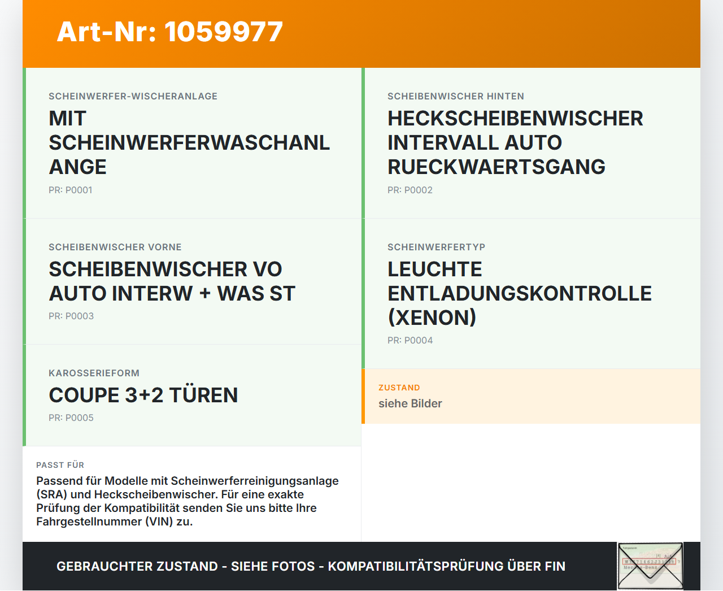723x591 pixels.
Task: Click the SCHEINWERFERTYP label
Action: [x=436, y=247]
